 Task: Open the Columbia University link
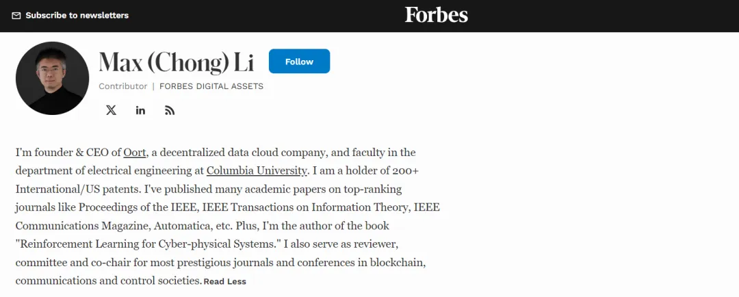pyautogui.click(x=257, y=170)
